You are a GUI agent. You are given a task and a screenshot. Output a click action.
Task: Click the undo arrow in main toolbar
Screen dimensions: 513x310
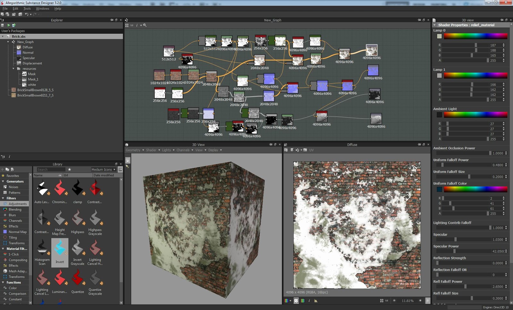(26, 14)
